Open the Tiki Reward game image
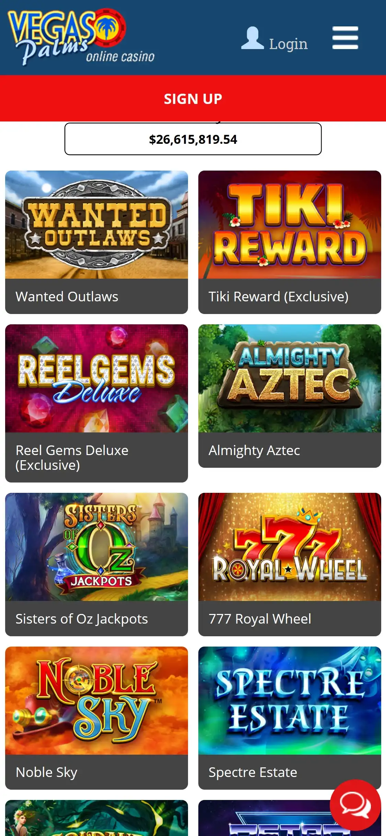The image size is (386, 836). point(290,224)
